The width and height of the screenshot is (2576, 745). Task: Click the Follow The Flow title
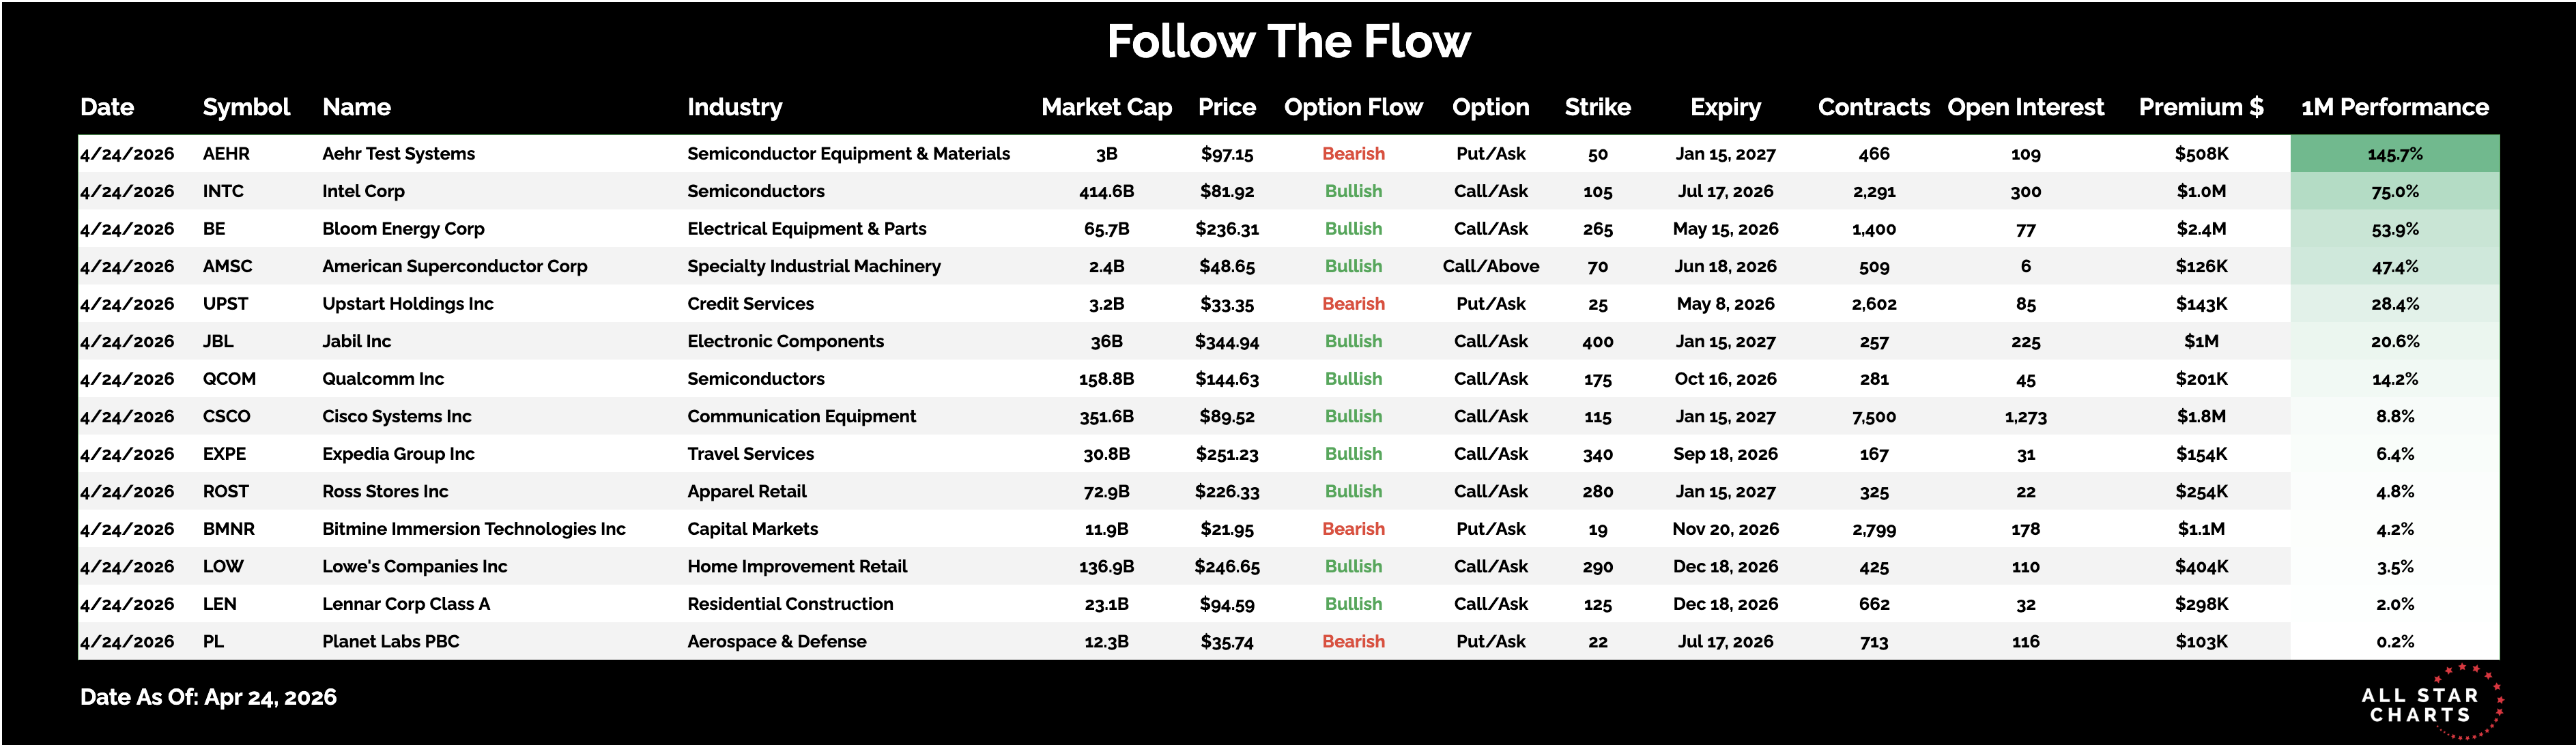coord(1288,42)
